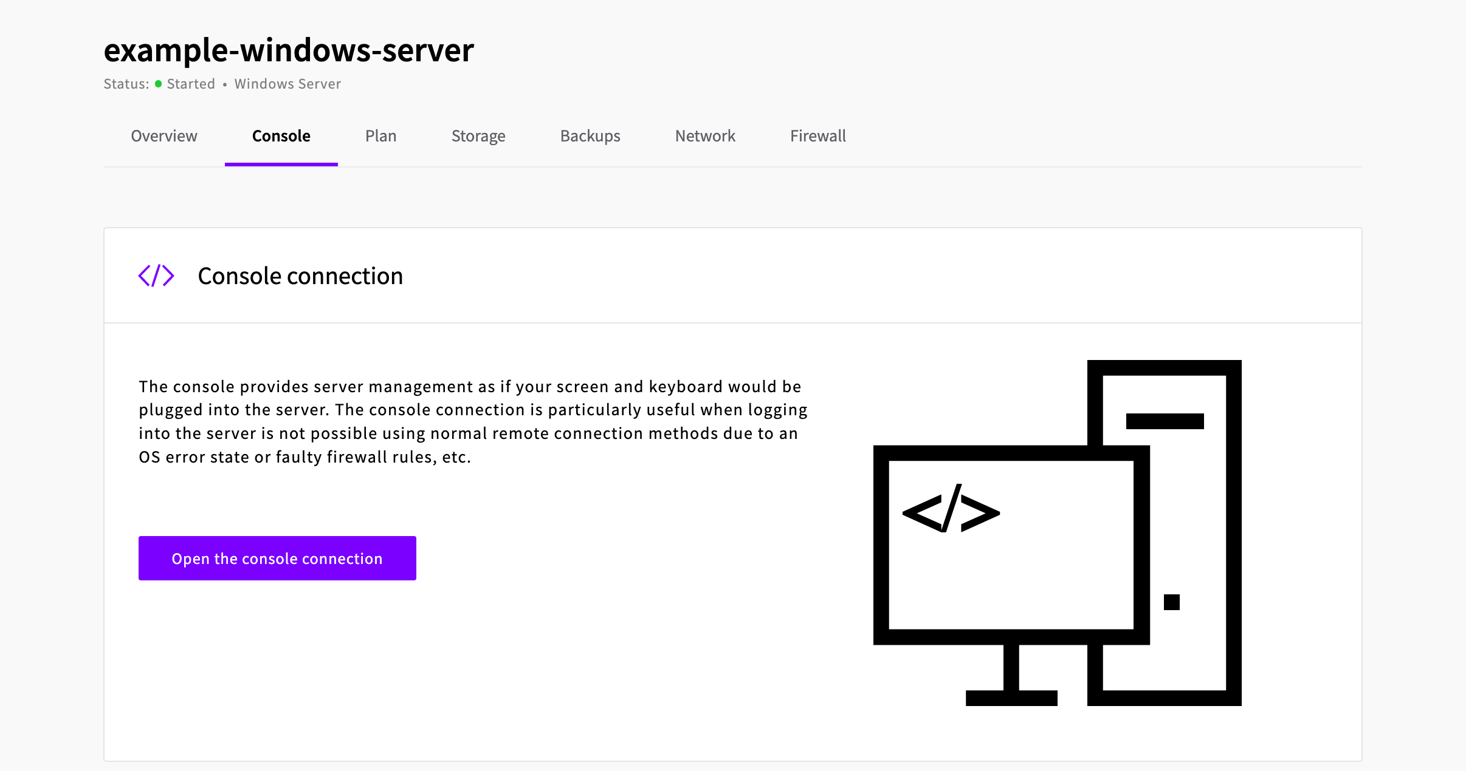Click the green Started status dot
Image resolution: width=1466 pixels, height=771 pixels.
point(158,84)
